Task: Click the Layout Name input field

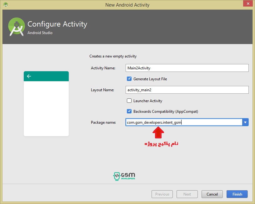Action: click(187, 90)
